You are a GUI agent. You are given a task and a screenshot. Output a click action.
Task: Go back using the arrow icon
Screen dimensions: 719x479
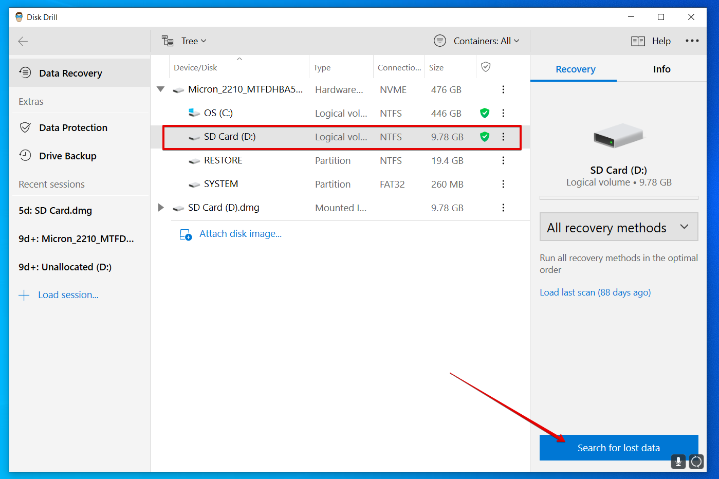23,41
